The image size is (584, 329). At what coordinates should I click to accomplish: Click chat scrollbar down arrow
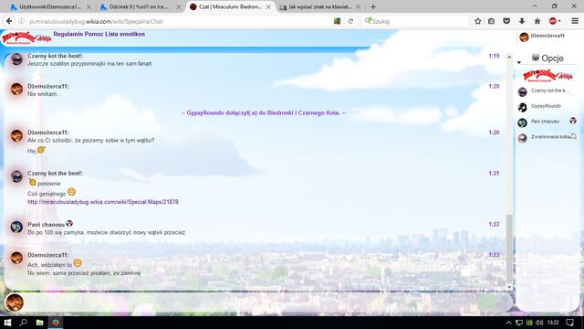tap(509, 287)
